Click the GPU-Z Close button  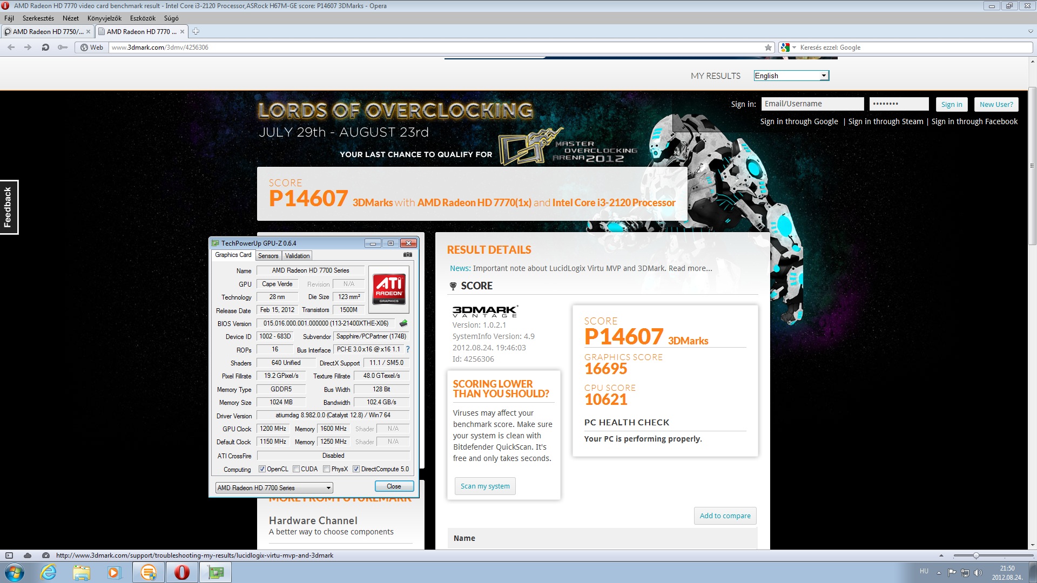[x=394, y=486]
